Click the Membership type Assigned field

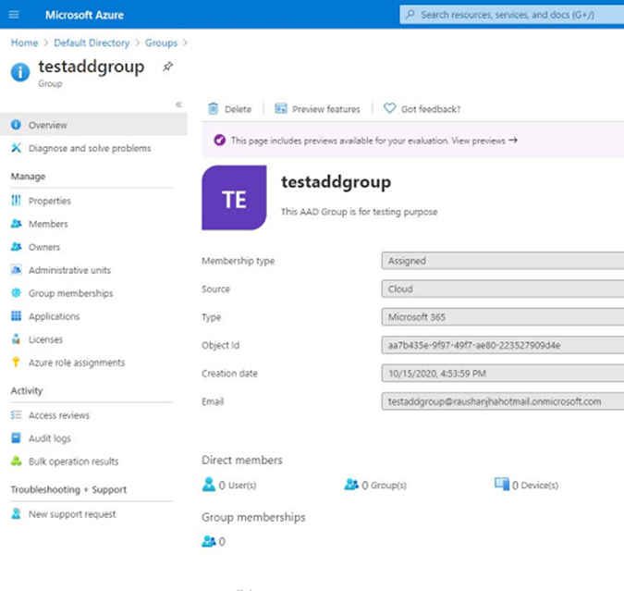(503, 261)
